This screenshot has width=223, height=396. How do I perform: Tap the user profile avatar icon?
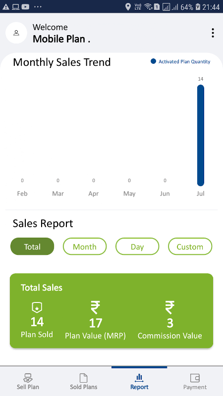pyautogui.click(x=16, y=33)
